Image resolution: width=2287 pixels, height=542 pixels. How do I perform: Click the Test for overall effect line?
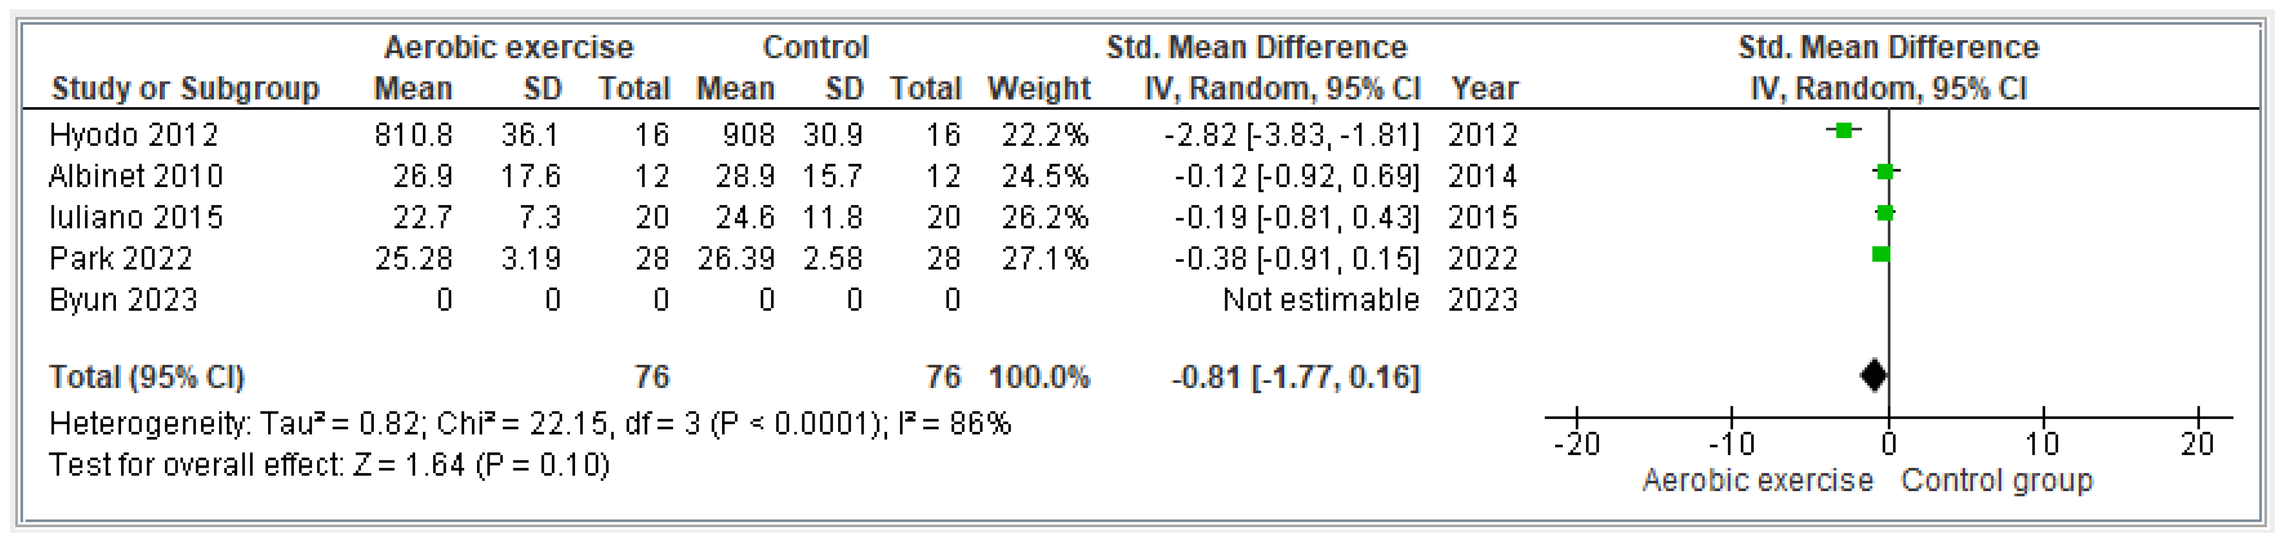328,465
